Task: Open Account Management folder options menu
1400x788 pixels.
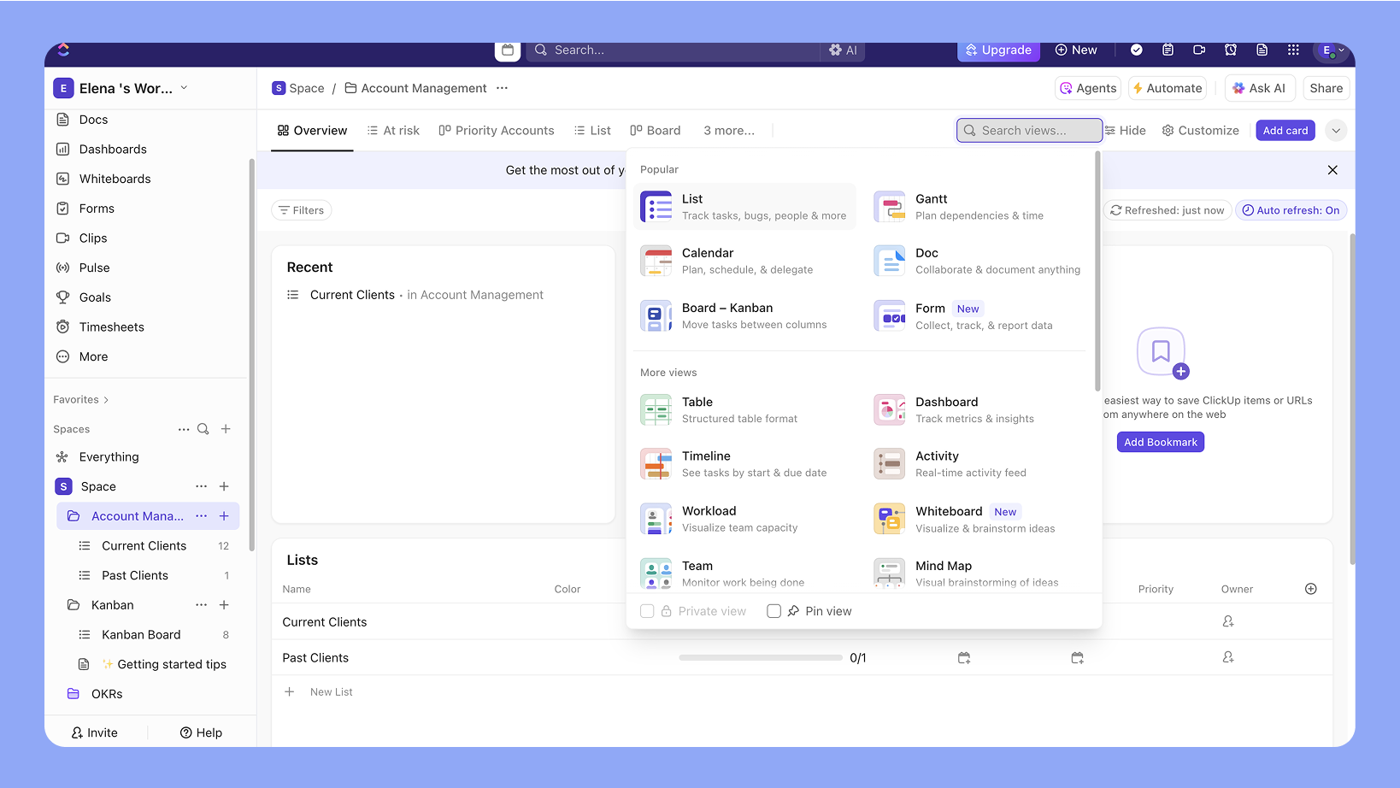Action: [202, 516]
